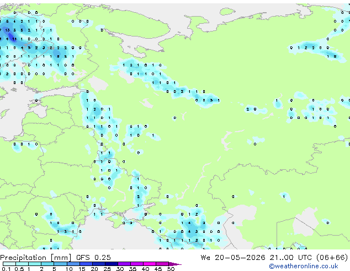Screen dimensions: 350x271
Task: Click the 25–30 mm dark blue swatch
Action: [111, 264]
